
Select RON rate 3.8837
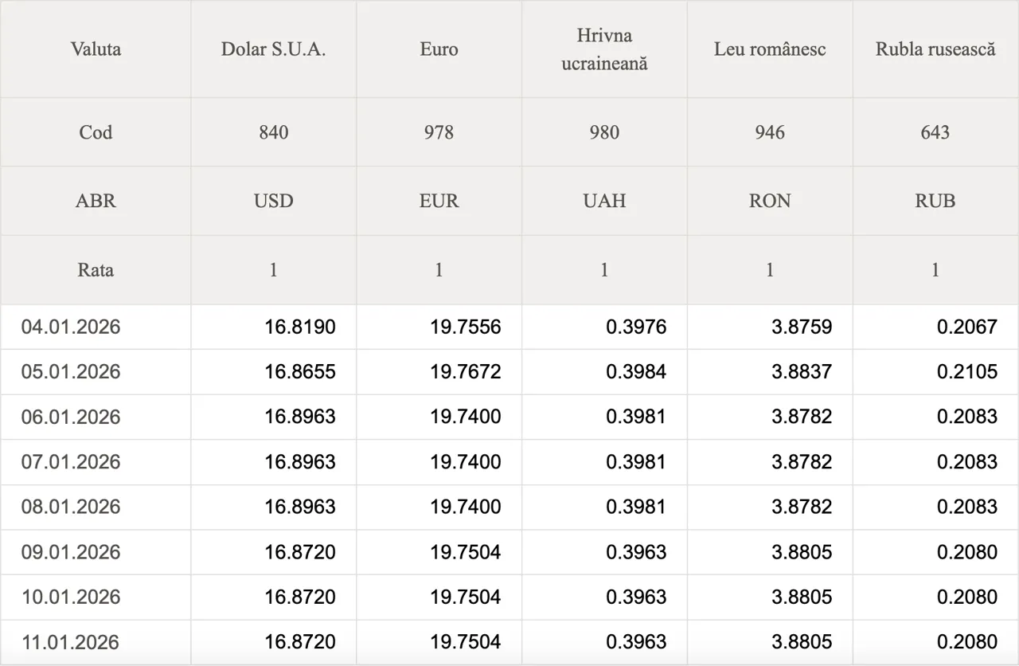coord(802,372)
